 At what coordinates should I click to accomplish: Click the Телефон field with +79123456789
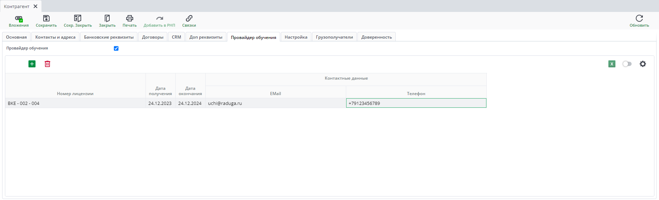pos(416,103)
